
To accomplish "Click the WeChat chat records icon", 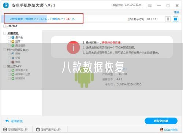I will (x=13, y=74).
